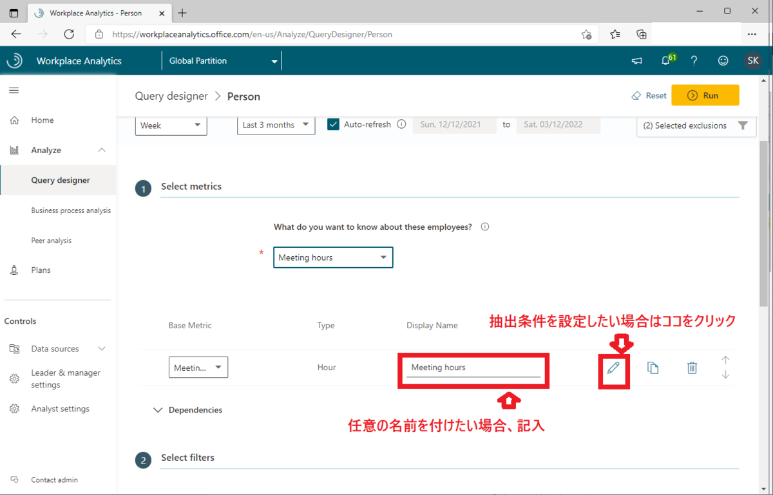Click browser back arrow
Viewport: 773px width, 495px height.
(16, 34)
